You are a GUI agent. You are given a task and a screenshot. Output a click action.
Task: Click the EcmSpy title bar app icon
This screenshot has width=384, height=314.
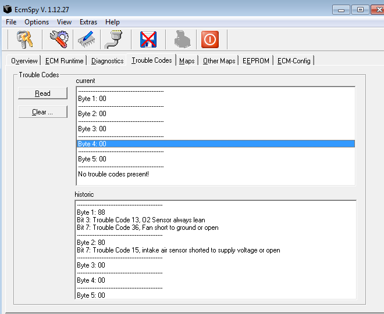tap(8, 10)
